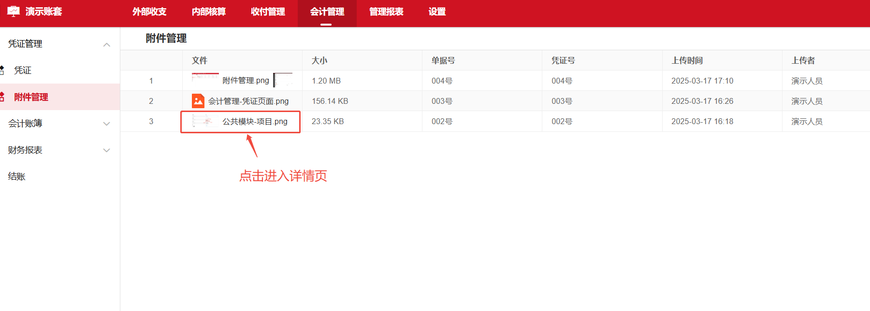
Task: Click the image file icon for 会计管理-凭证页面.png
Action: pyautogui.click(x=198, y=101)
